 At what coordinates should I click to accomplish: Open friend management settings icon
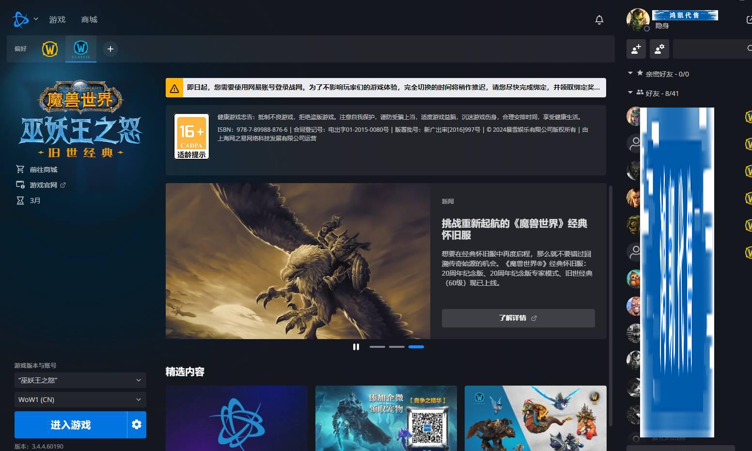(x=659, y=49)
